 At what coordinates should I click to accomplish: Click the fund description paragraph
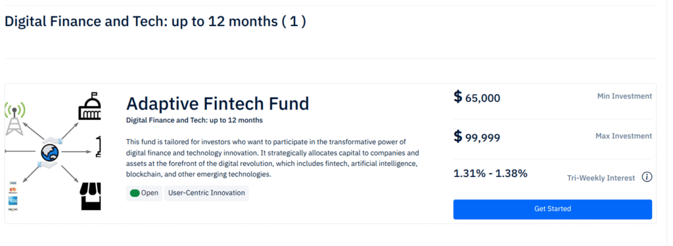[x=273, y=158]
